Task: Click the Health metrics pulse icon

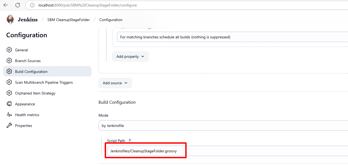Action: 9,115
